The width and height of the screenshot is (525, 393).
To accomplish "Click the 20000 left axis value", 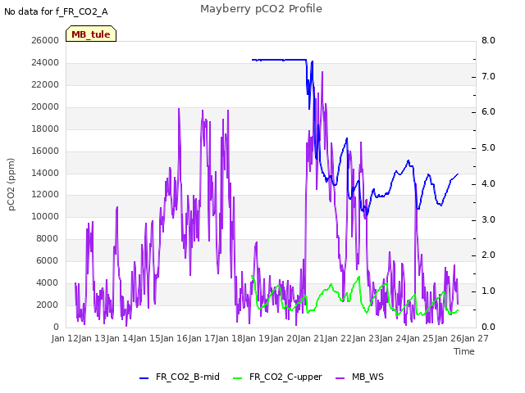I will coord(45,106).
